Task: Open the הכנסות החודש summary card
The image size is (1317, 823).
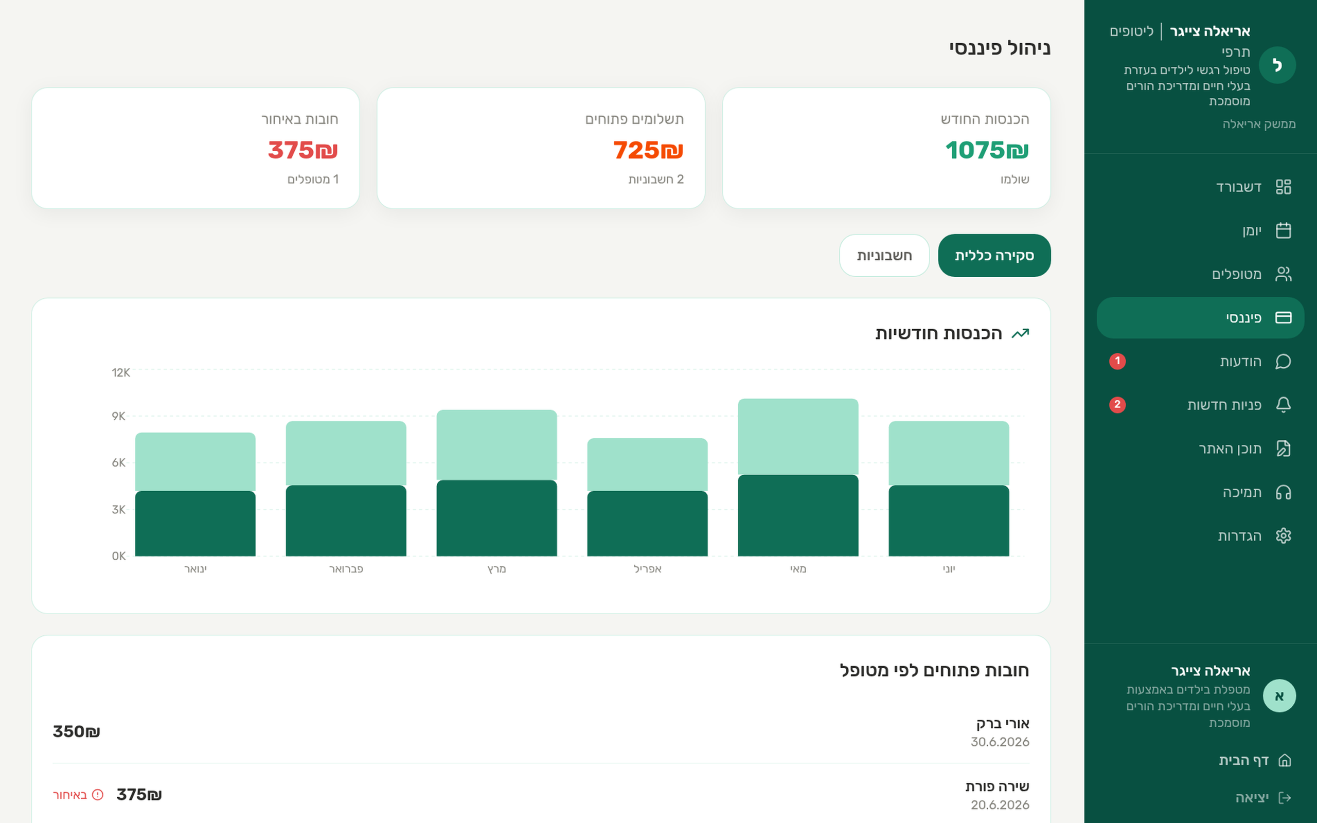Action: click(886, 148)
